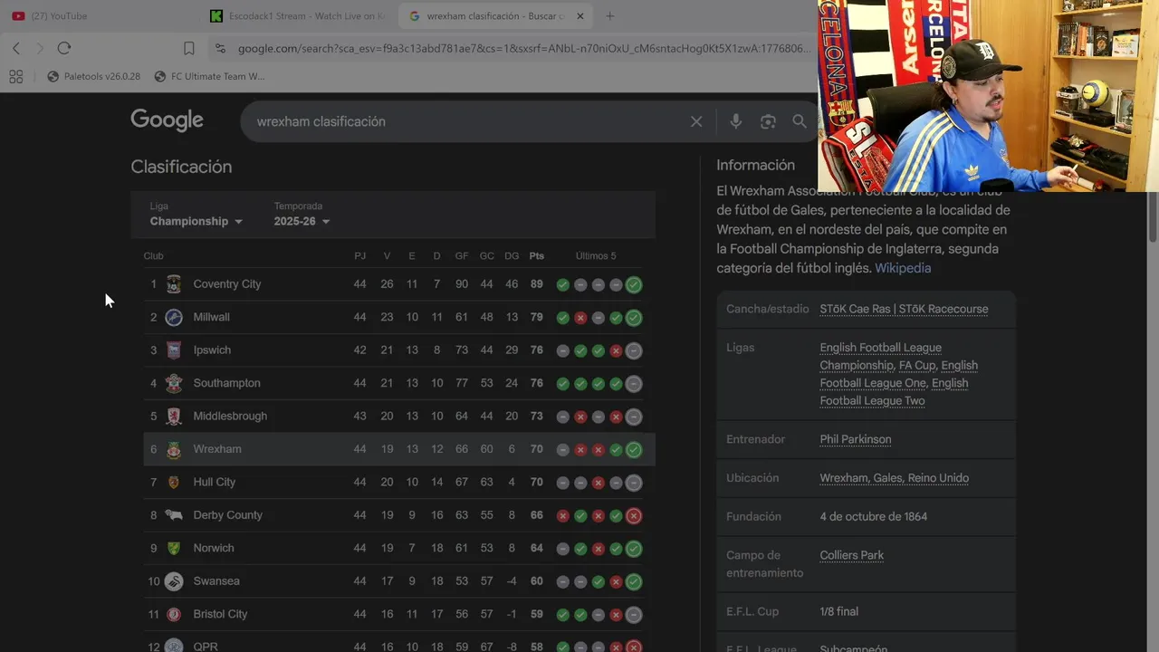This screenshot has width=1159, height=652.
Task: Click the Hull City team name
Action: (x=214, y=483)
